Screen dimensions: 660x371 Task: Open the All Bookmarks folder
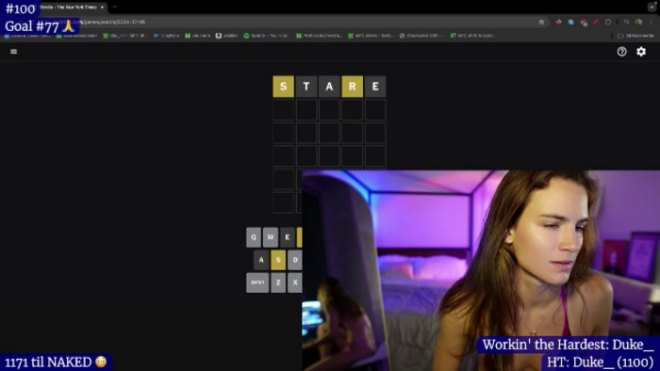coord(635,36)
